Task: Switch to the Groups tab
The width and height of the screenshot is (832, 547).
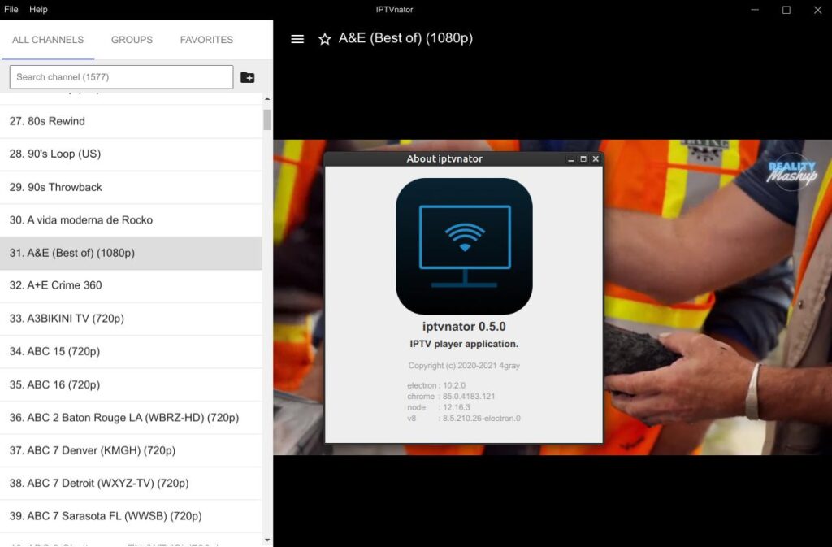Action: 132,40
